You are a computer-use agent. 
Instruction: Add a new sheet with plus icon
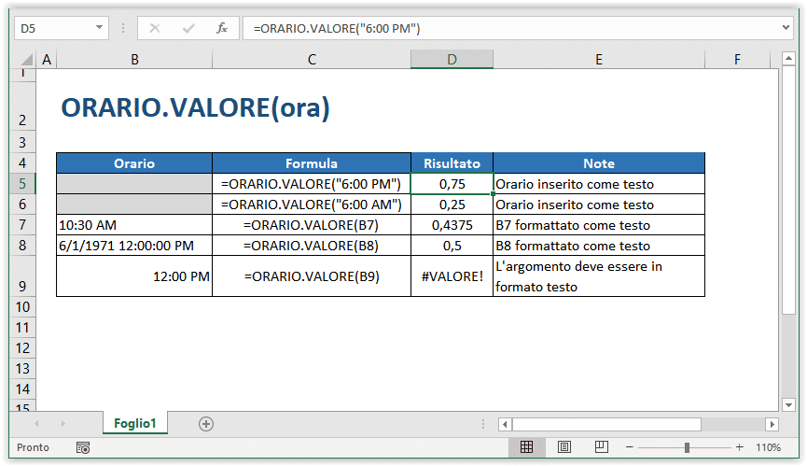[206, 424]
